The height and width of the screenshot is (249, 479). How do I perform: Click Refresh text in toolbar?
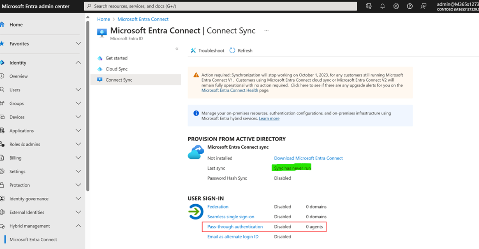point(245,51)
